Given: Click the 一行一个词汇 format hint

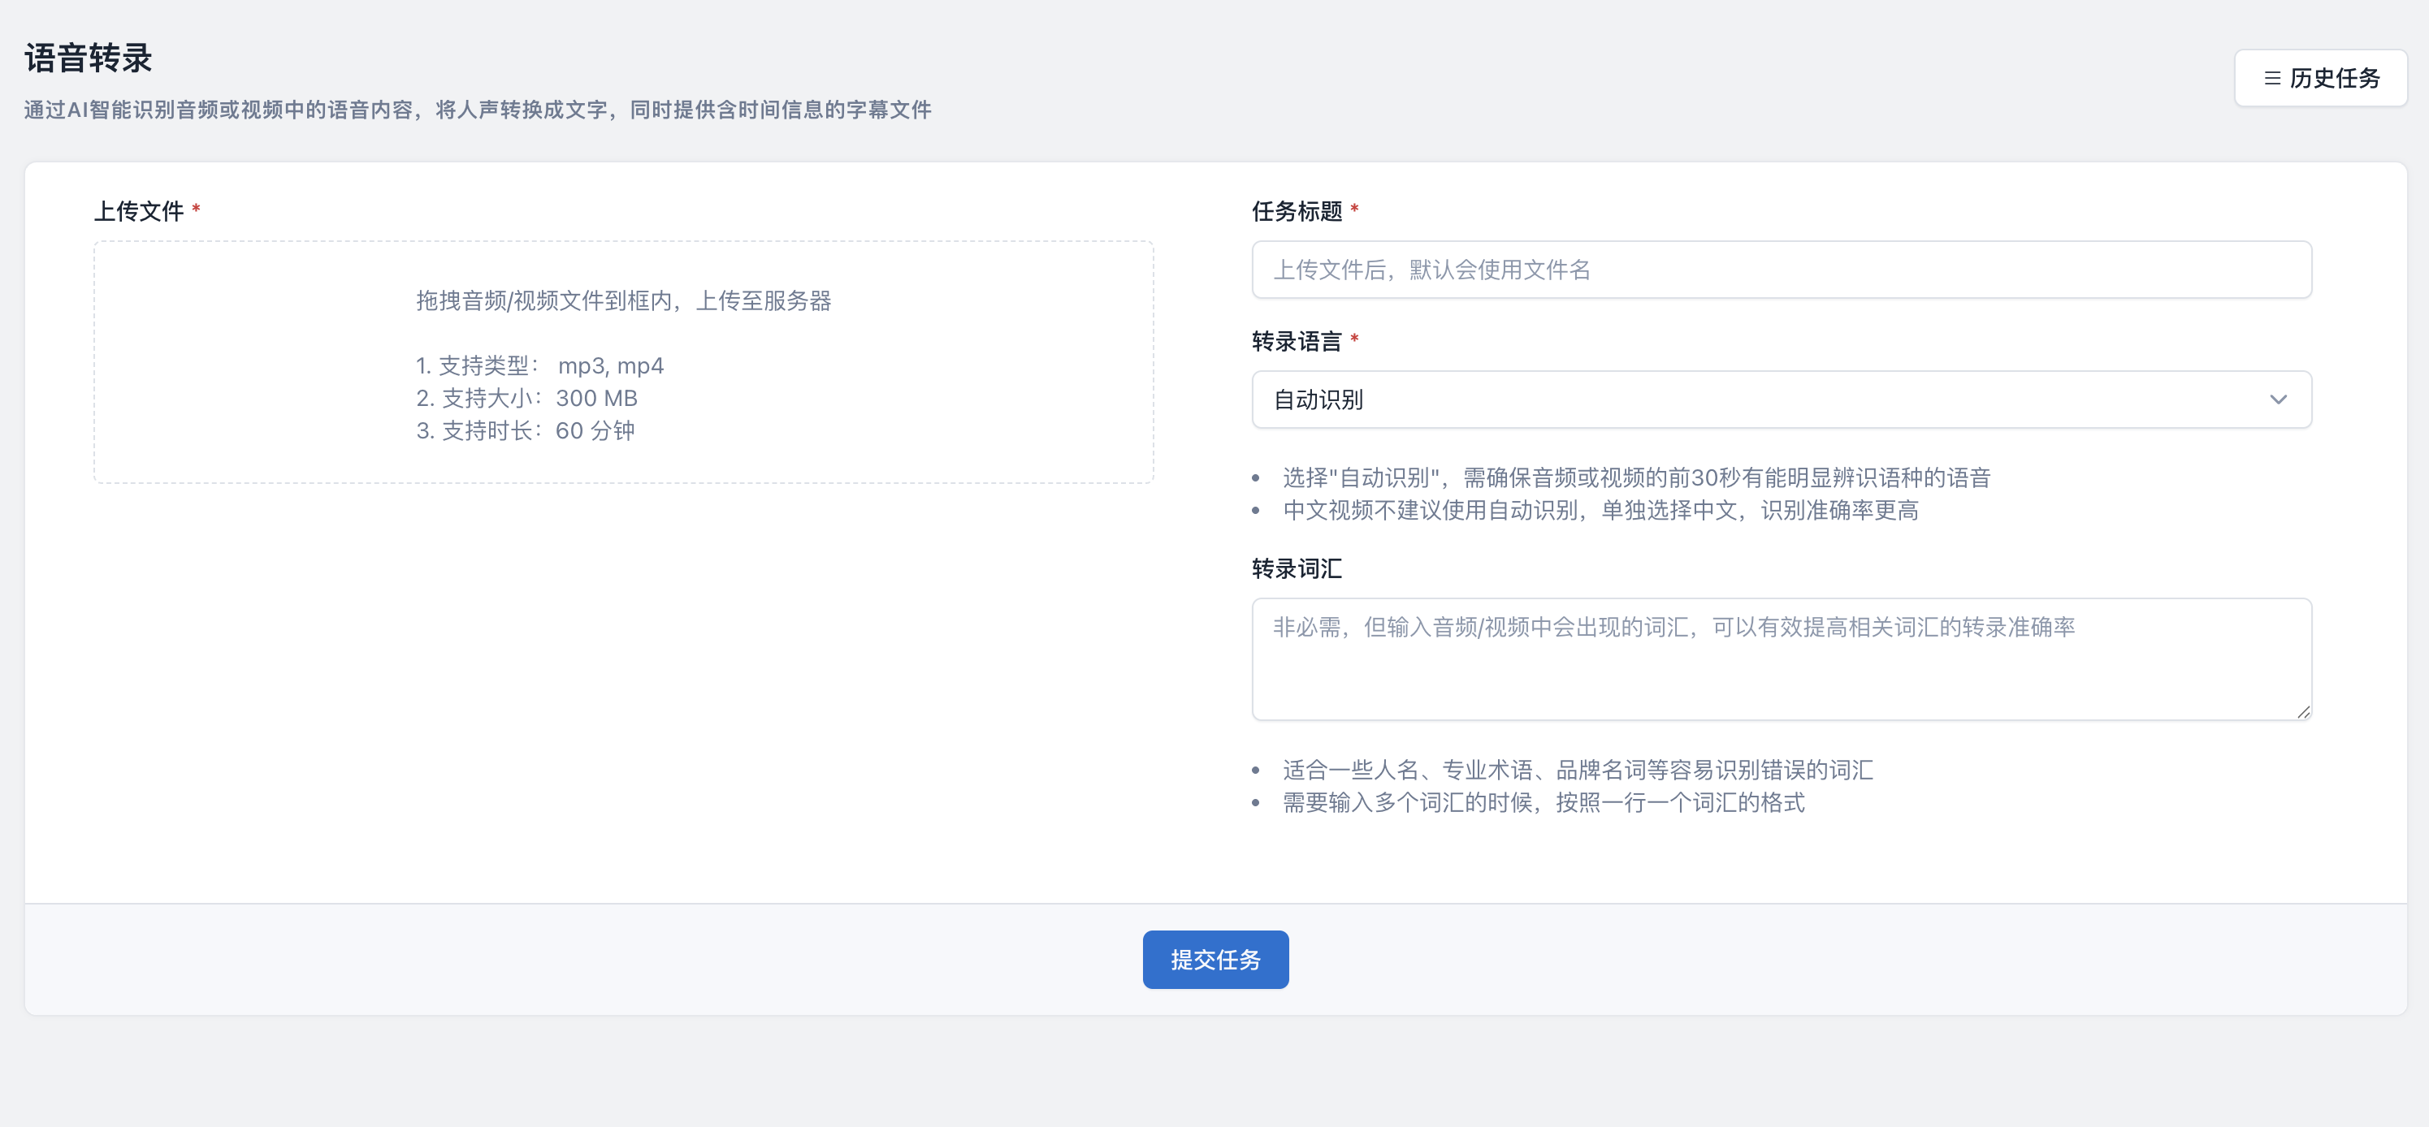Looking at the screenshot, I should click(x=1543, y=803).
